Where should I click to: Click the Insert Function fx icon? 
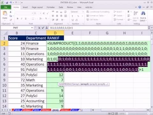(x=47, y=28)
